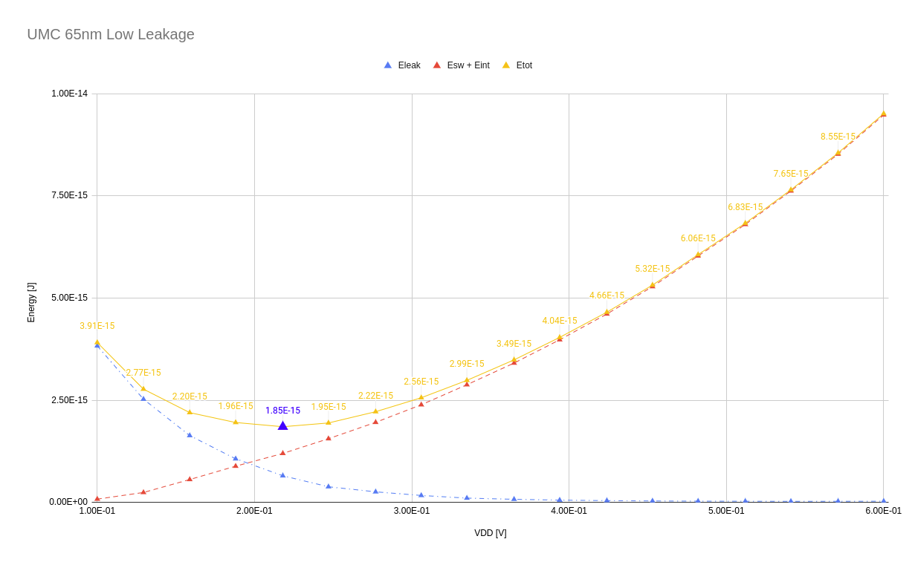Screen dimensions: 915x565
Task: Select the Esw + Eint legend label
Action: (468, 65)
